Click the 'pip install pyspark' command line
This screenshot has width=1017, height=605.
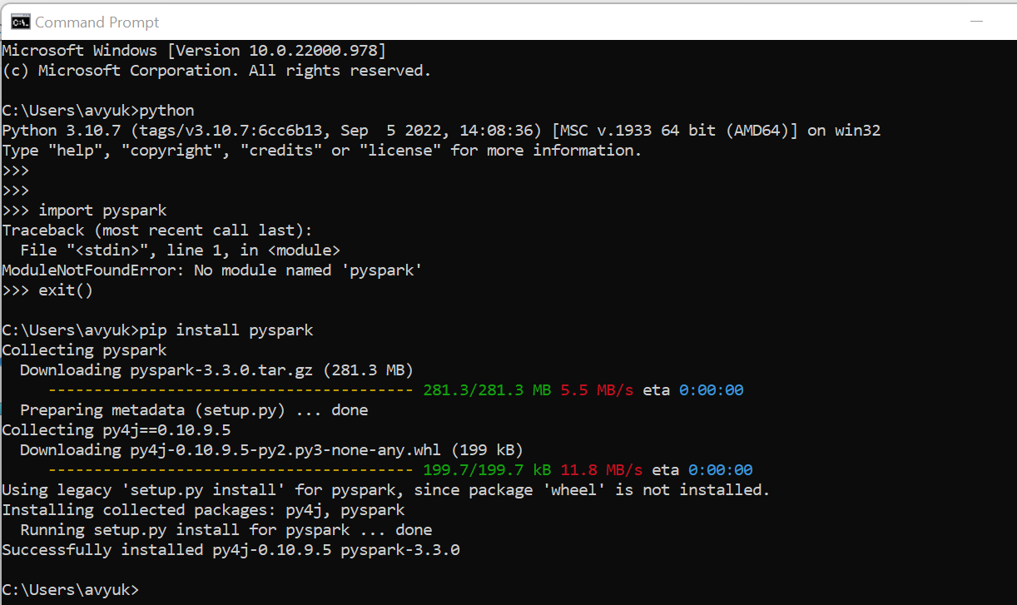point(158,330)
